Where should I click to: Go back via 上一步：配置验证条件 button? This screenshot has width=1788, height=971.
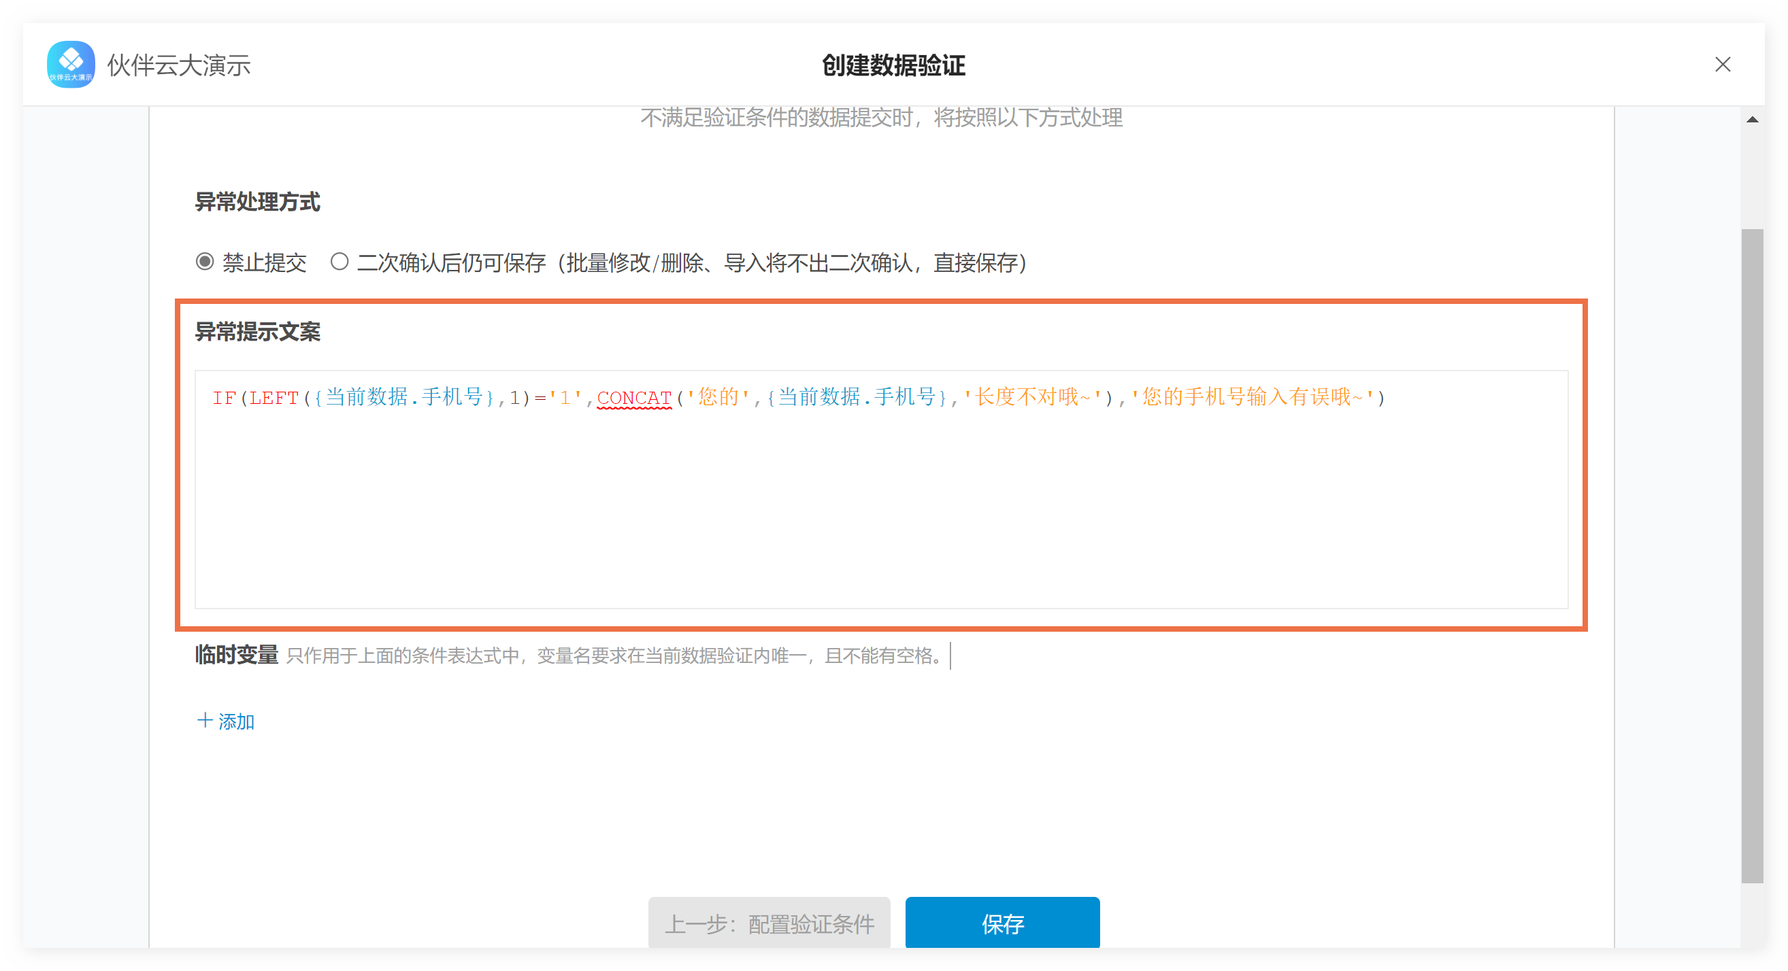pos(769,923)
